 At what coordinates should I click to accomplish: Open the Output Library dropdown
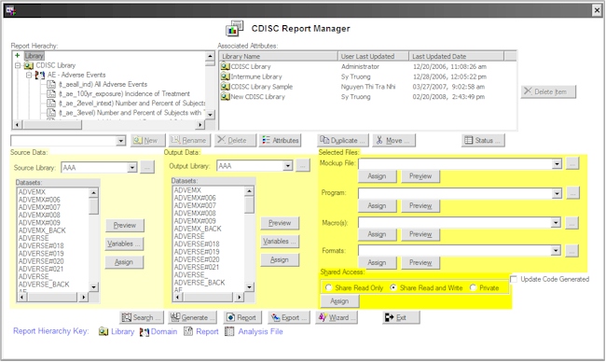(287, 166)
